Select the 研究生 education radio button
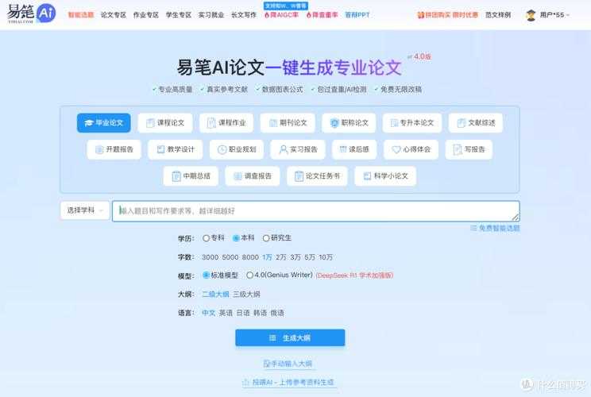 (266, 238)
